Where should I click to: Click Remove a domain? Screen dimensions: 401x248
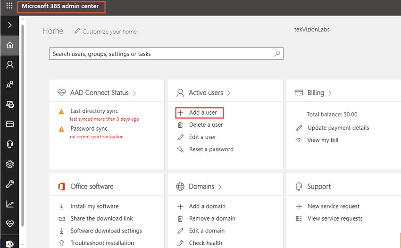(212, 219)
